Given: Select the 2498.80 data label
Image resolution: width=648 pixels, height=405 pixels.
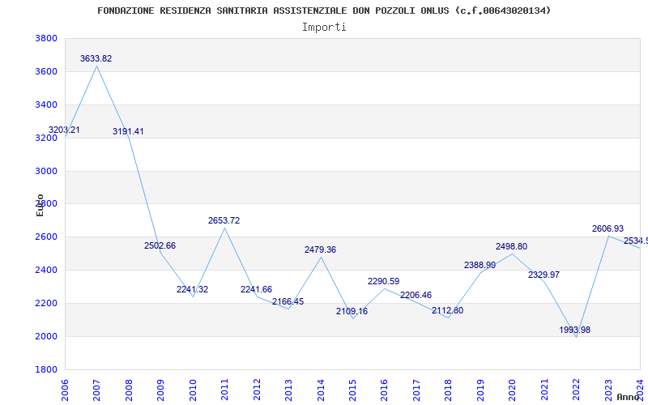Looking at the screenshot, I should point(512,246).
